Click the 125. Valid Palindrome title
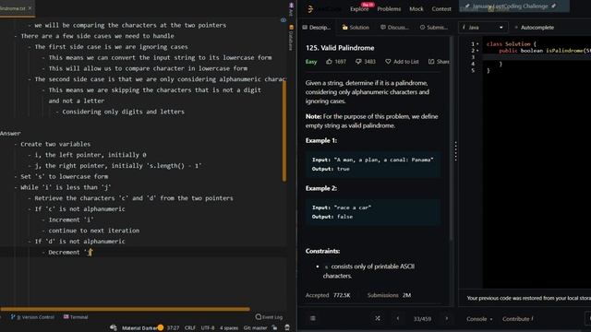 340,48
